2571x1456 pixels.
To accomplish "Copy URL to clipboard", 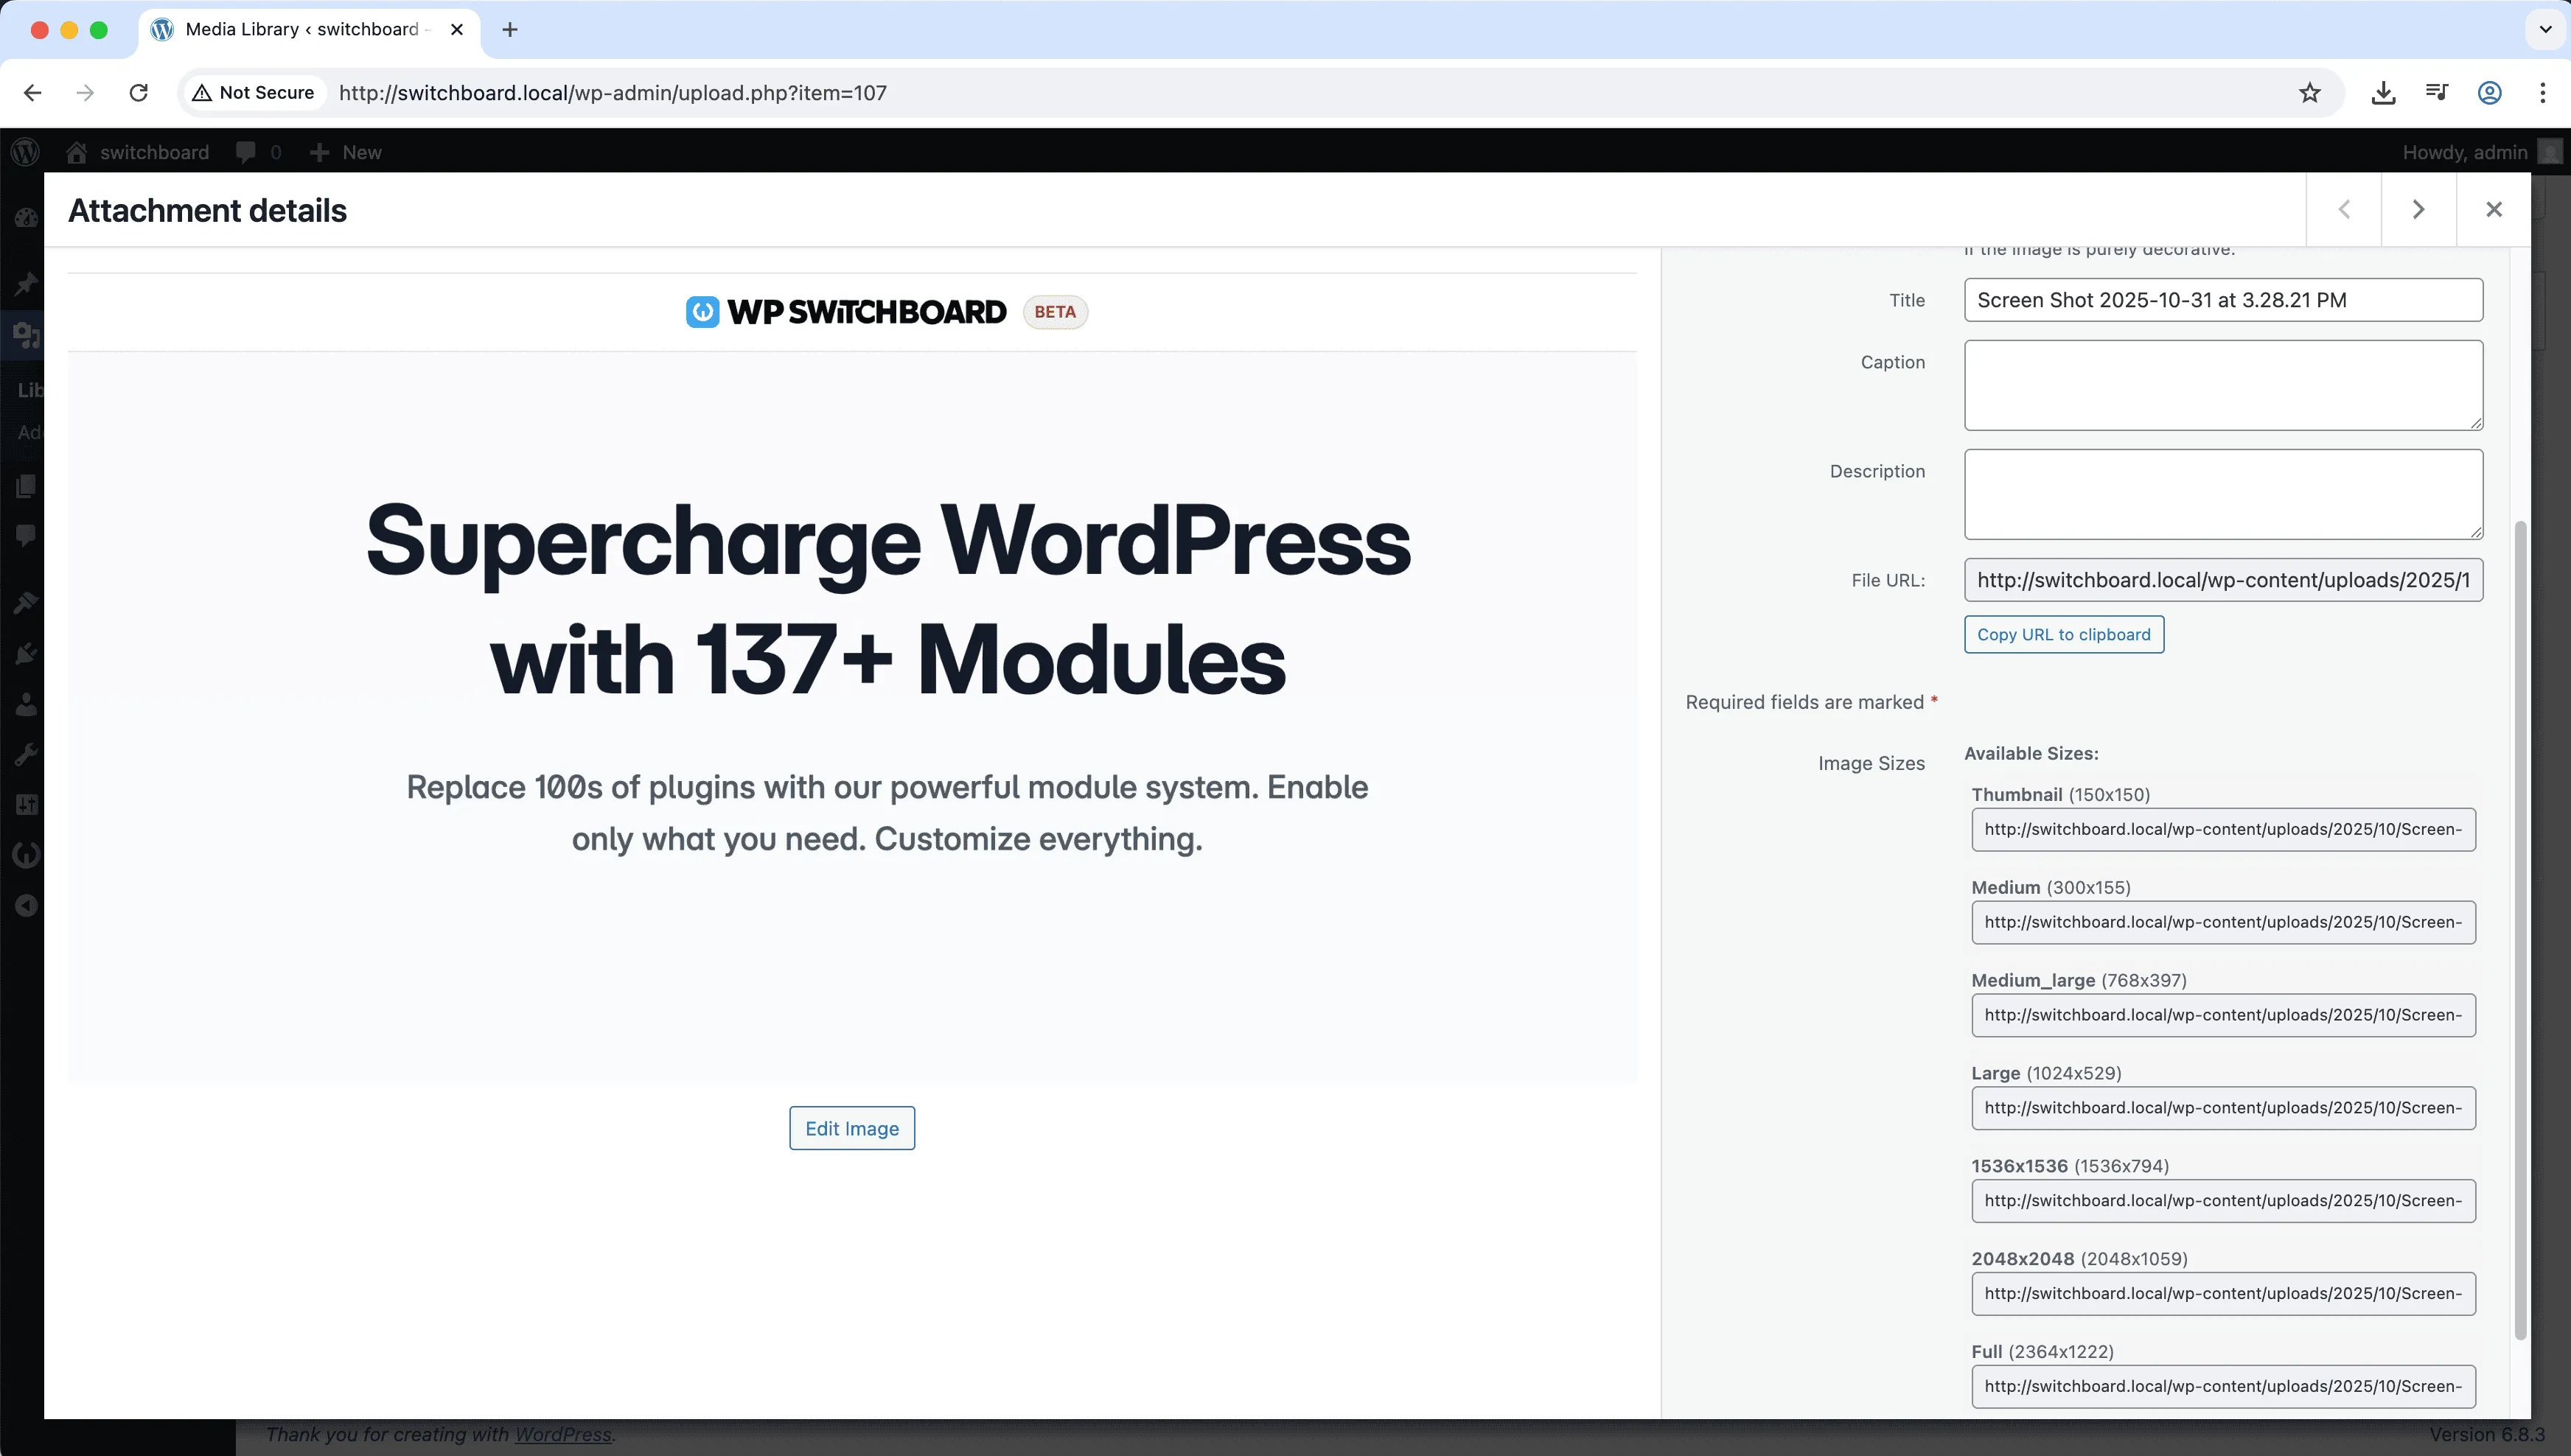I will point(2063,634).
